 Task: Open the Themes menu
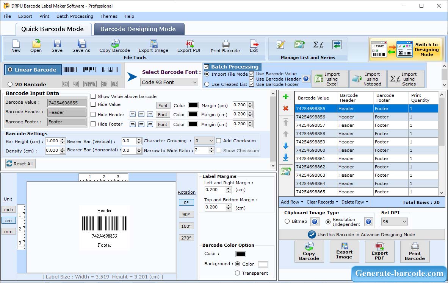pyautogui.click(x=109, y=16)
